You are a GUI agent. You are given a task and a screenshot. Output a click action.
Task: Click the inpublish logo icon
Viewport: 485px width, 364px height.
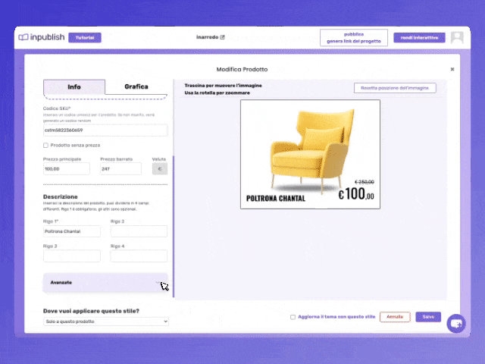pos(23,37)
